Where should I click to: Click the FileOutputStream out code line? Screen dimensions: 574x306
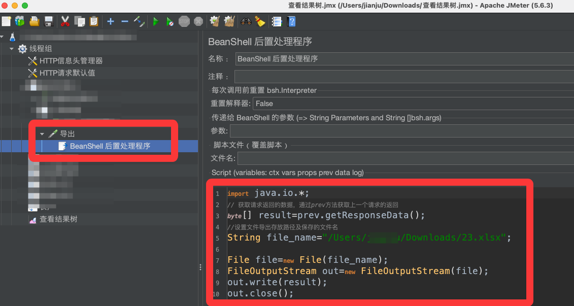point(358,271)
